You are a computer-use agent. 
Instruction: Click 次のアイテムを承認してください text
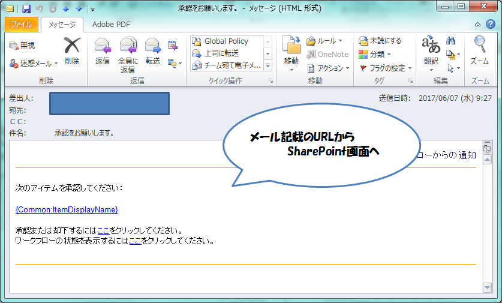click(69, 188)
